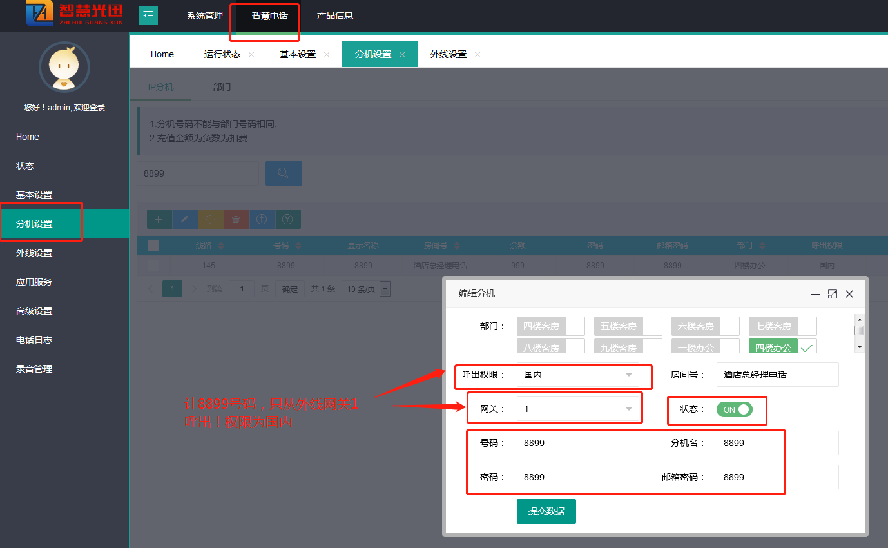The width and height of the screenshot is (888, 548).
Task: Click the 房间号 input field
Action: pyautogui.click(x=777, y=375)
